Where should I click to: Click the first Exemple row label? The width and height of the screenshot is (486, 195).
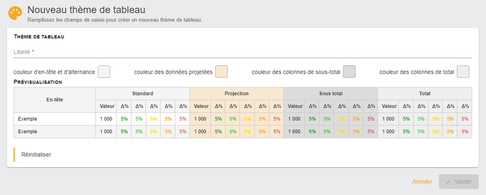coord(28,119)
